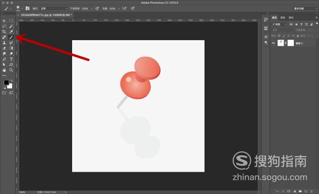Select the Zoom tool
This screenshot has width=319, height=194.
11,70
